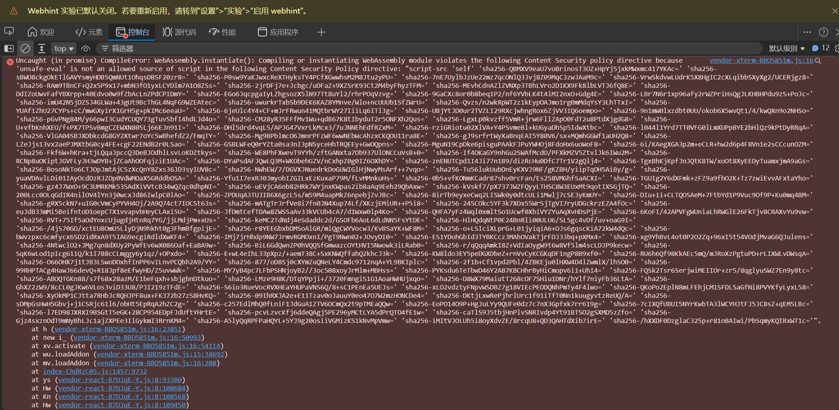
Task: Open DevTools help icon
Action: [823, 32]
